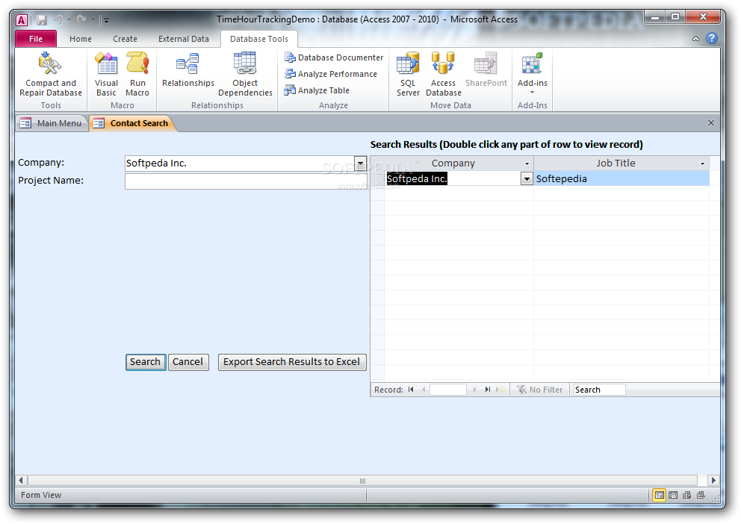Open the Customize Quick Access Toolbar dropdown
The image size is (741, 524).
106,20
